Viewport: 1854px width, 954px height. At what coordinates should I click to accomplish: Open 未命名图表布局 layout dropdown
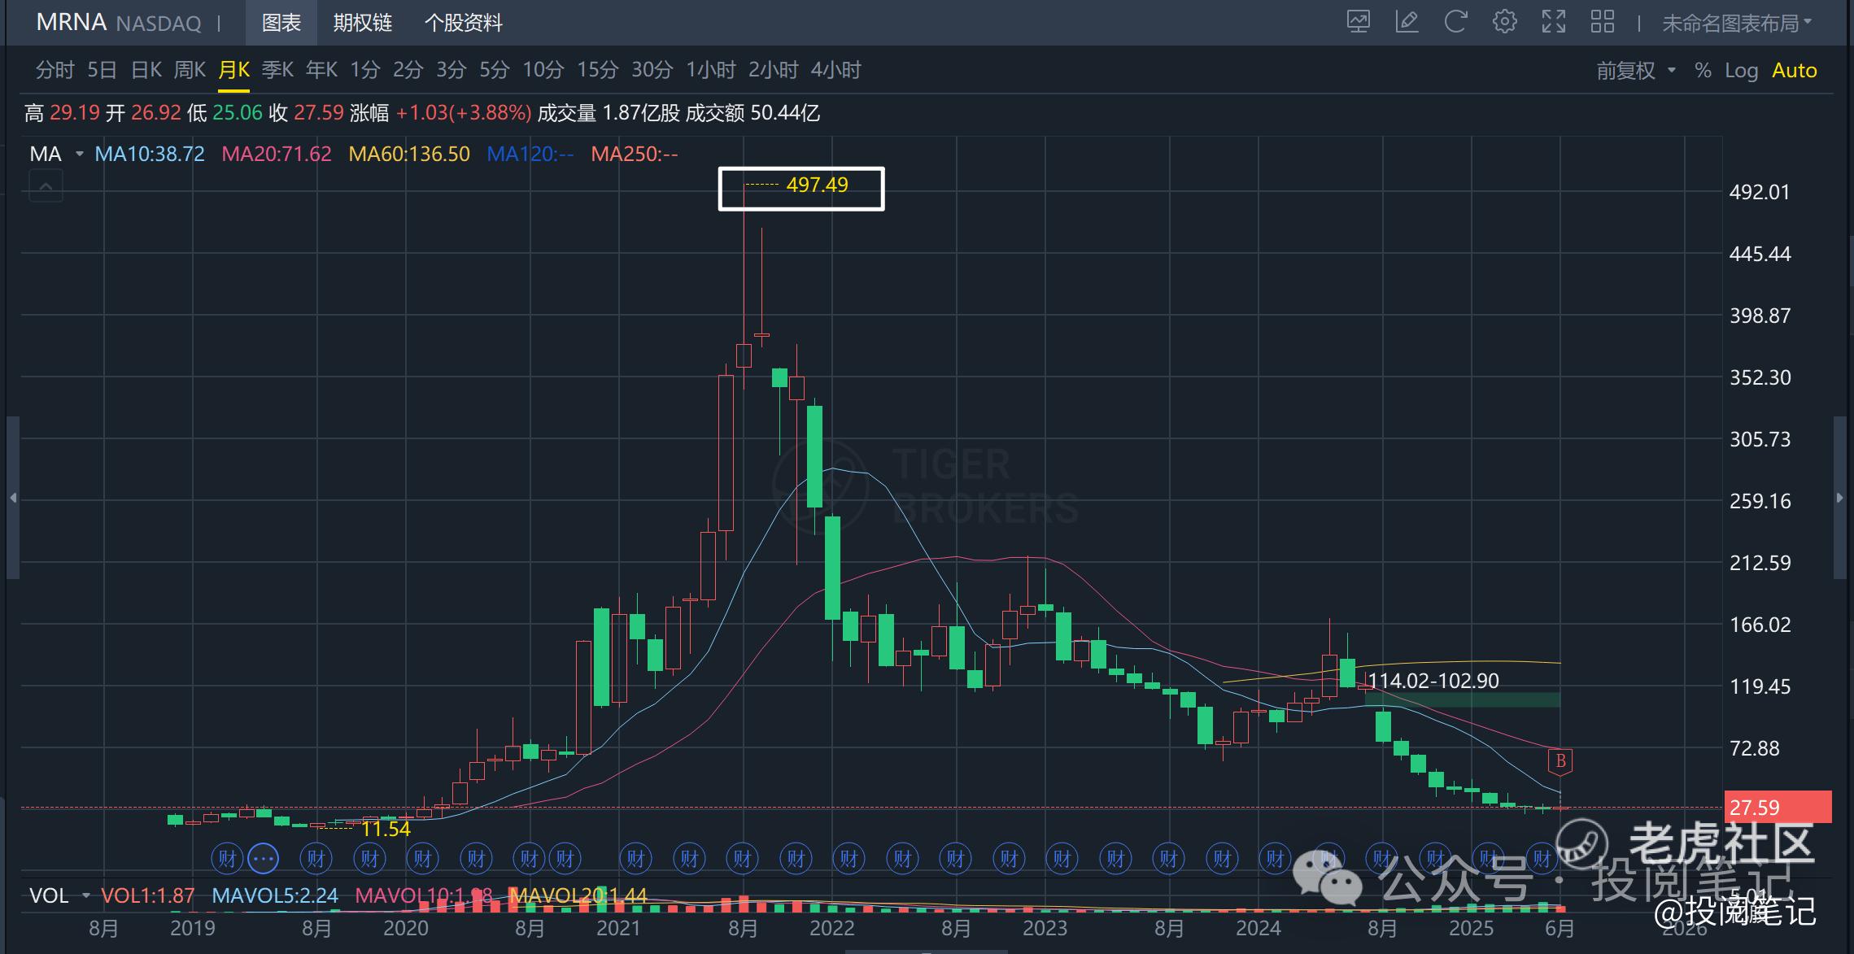1738,23
